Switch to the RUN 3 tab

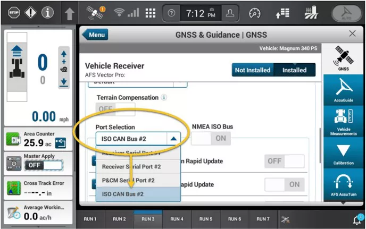148,219
